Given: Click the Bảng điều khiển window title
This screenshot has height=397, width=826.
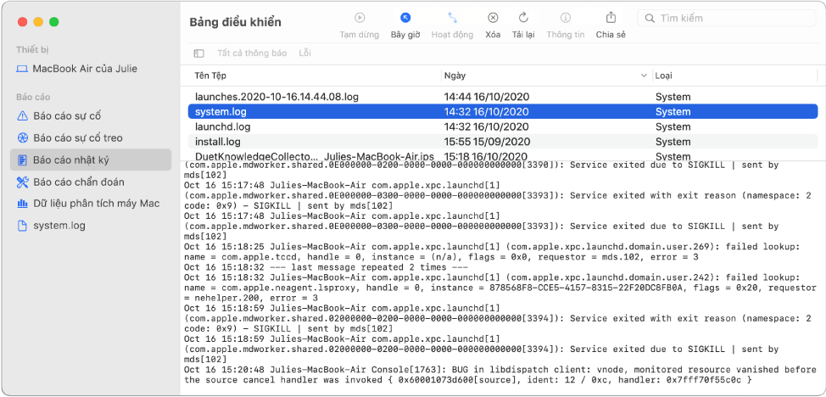Looking at the screenshot, I should (235, 22).
